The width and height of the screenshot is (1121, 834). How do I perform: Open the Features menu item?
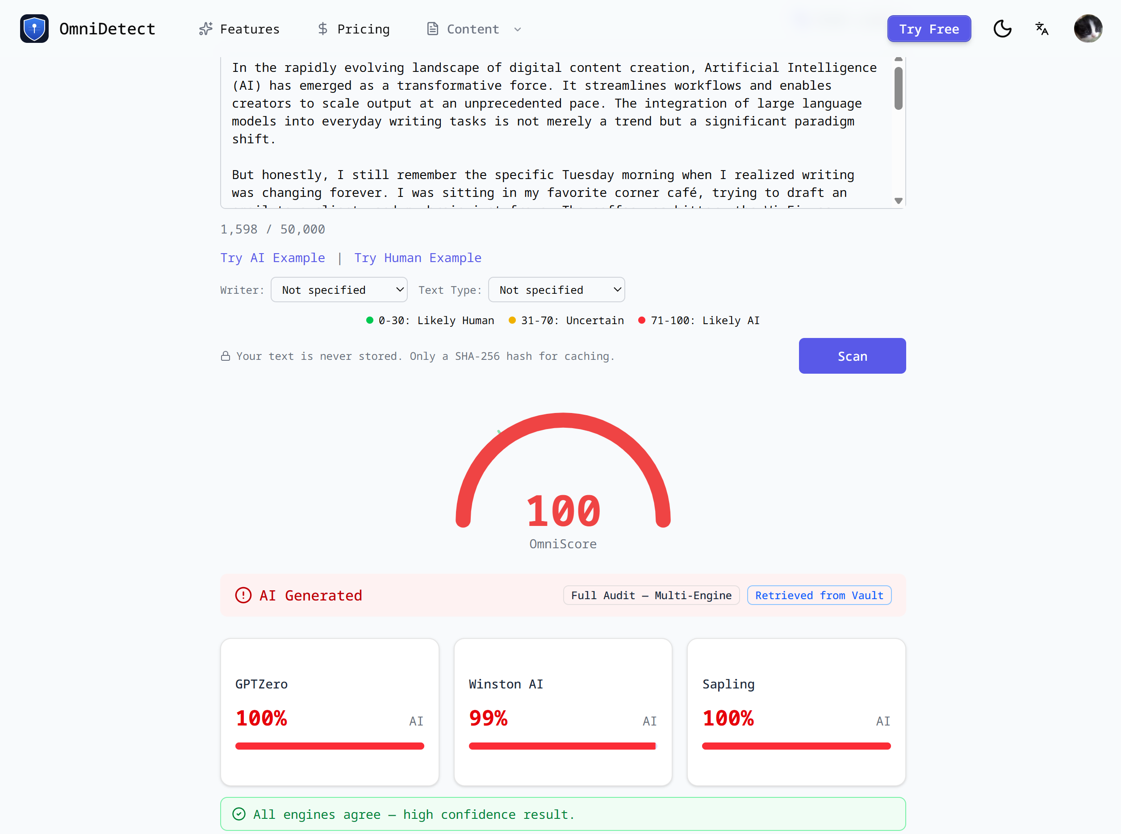[250, 29]
